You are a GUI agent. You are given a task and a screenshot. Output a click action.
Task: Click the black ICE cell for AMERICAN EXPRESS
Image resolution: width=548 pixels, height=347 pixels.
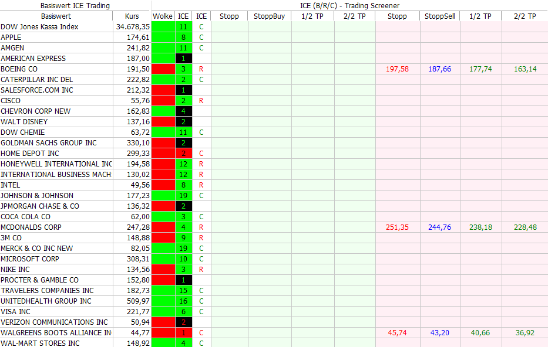point(183,59)
